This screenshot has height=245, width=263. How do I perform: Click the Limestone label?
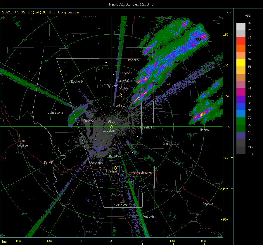click(x=55, y=112)
